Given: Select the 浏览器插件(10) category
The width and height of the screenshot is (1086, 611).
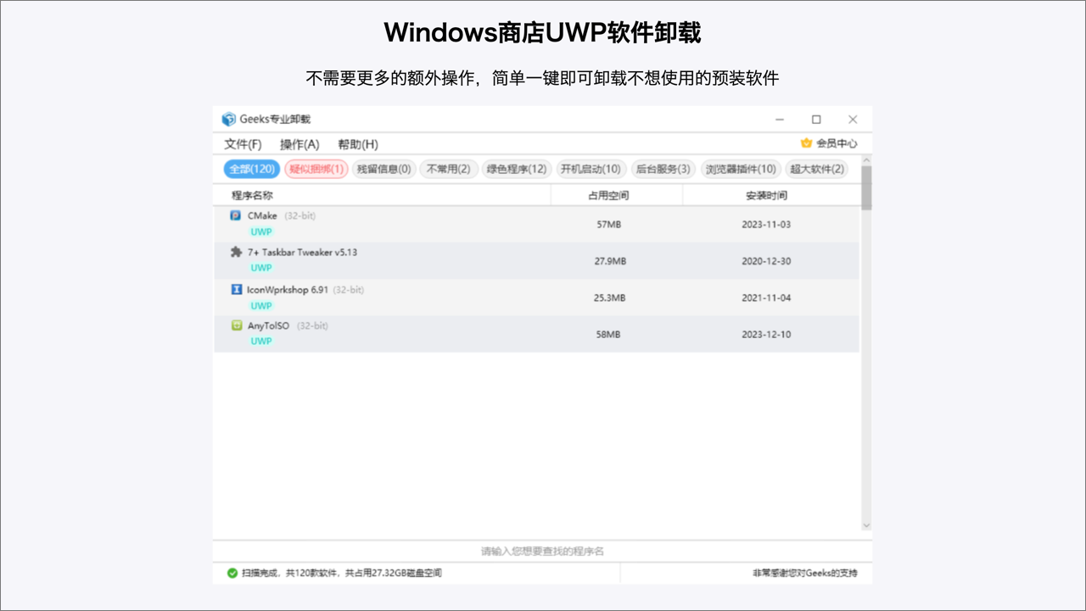Looking at the screenshot, I should (739, 169).
